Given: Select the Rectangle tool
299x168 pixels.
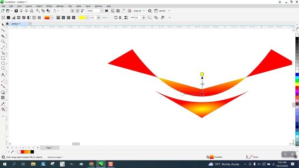Looking at the screenshot, I should (x=3, y=58).
